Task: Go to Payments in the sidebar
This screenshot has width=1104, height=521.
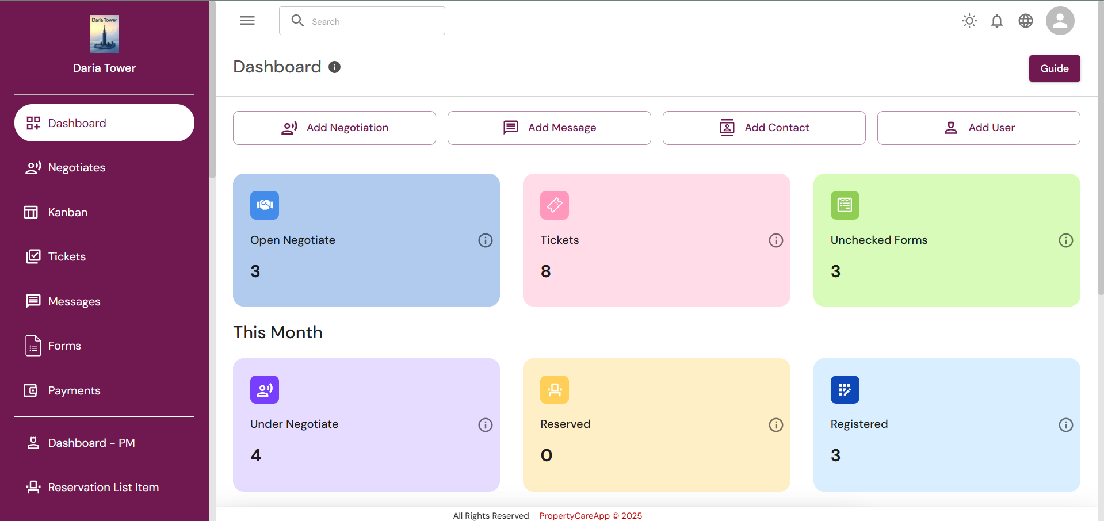Action: point(74,390)
